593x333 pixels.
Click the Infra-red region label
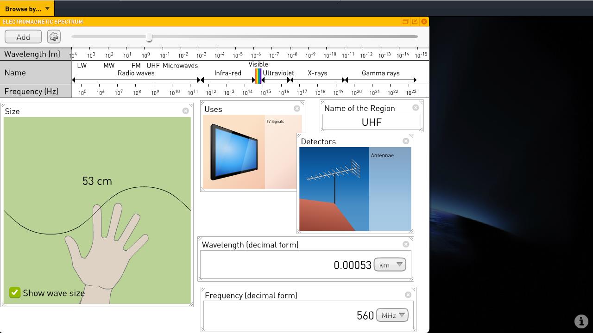[x=227, y=73]
